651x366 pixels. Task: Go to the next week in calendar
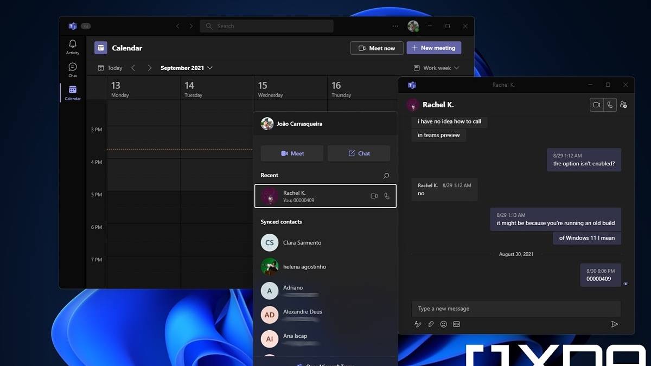click(150, 68)
